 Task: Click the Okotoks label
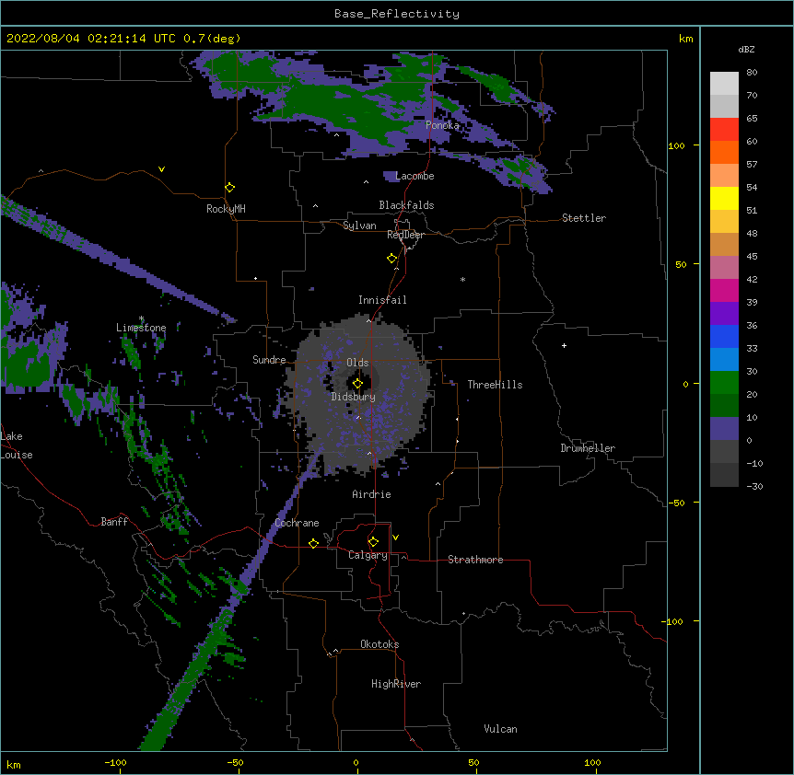pos(379,644)
